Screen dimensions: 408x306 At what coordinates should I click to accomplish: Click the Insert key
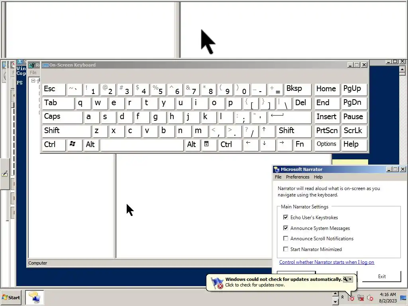327,117
